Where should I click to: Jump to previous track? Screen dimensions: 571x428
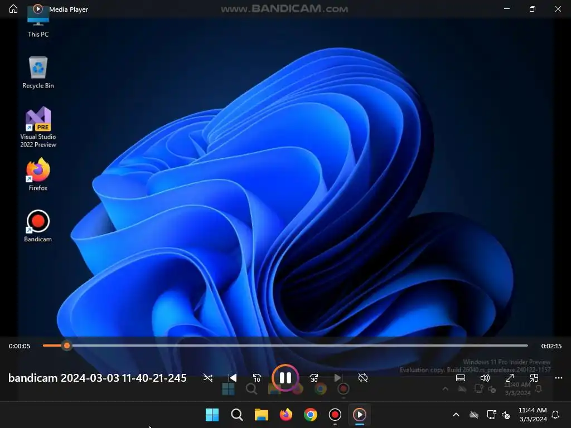(x=233, y=378)
